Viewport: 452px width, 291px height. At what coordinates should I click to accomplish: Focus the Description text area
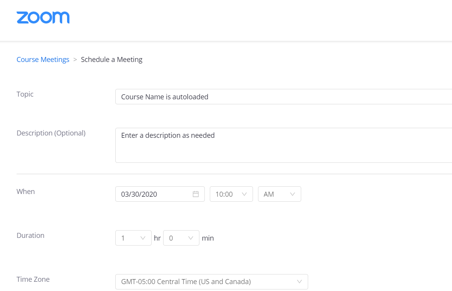283,145
